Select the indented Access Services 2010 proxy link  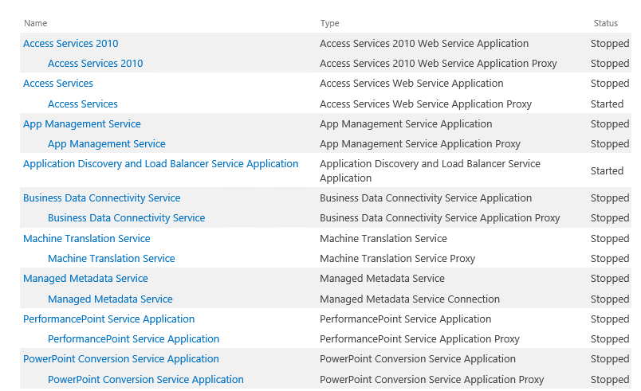[95, 64]
